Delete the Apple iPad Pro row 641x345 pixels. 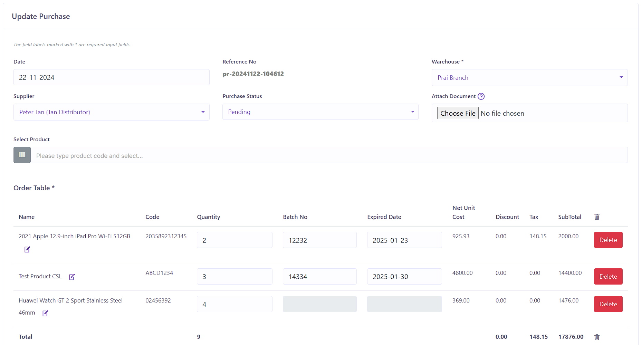(608, 240)
